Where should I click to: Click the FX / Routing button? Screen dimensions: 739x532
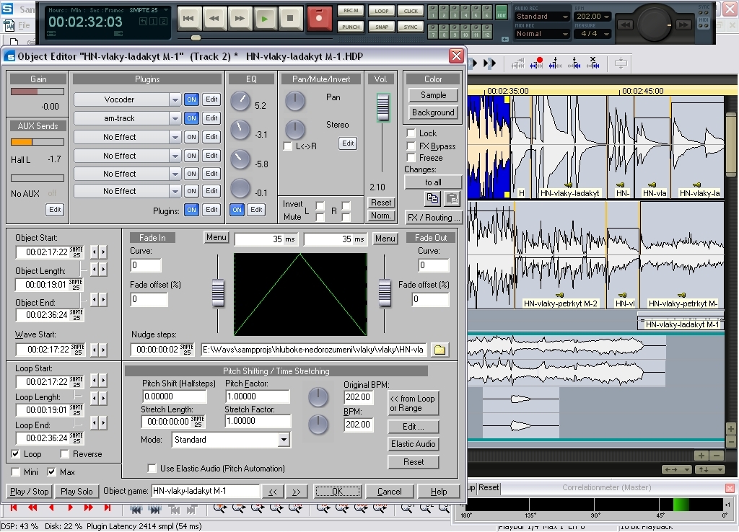tap(433, 217)
